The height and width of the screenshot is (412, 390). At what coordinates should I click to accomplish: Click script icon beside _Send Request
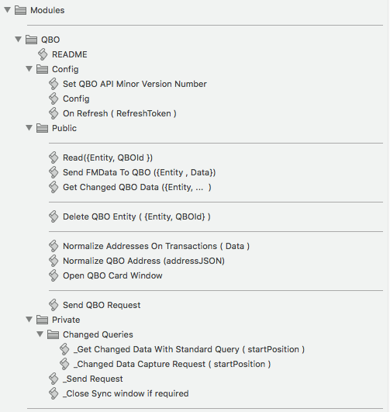53,379
